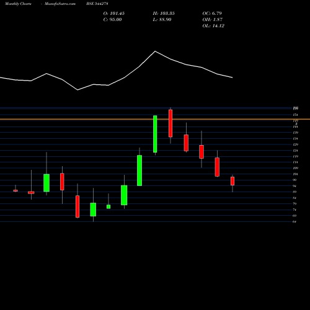The image size is (310, 310).
Task: Click the first tiny red candle on left
Action: 15,191
